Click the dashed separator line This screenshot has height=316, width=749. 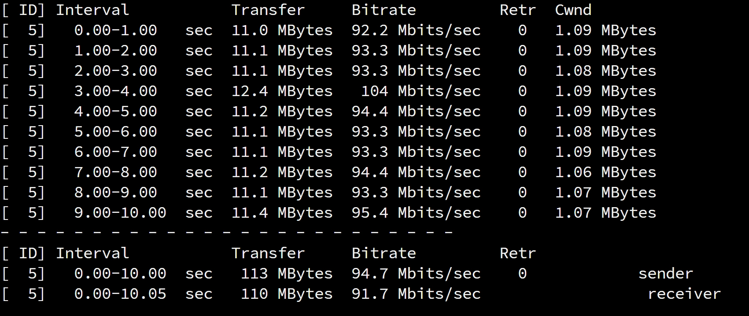pyautogui.click(x=227, y=232)
